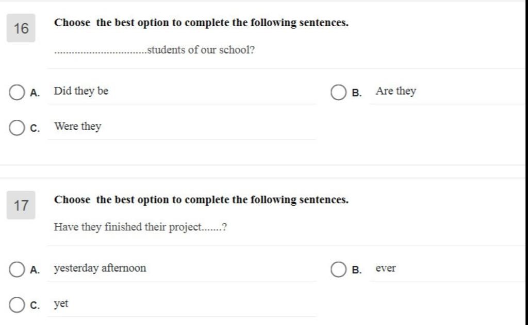The height and width of the screenshot is (325, 528).
Task: Select radio button C for question 16
Action: pyautogui.click(x=16, y=128)
